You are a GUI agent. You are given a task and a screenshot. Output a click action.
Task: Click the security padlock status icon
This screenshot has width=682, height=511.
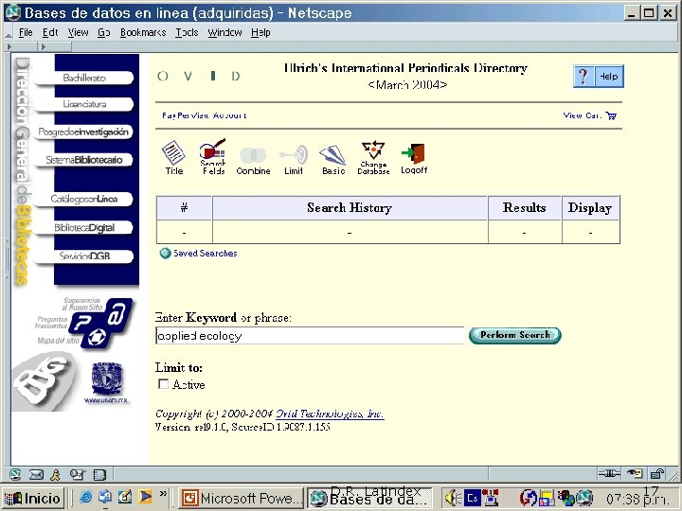point(657,474)
